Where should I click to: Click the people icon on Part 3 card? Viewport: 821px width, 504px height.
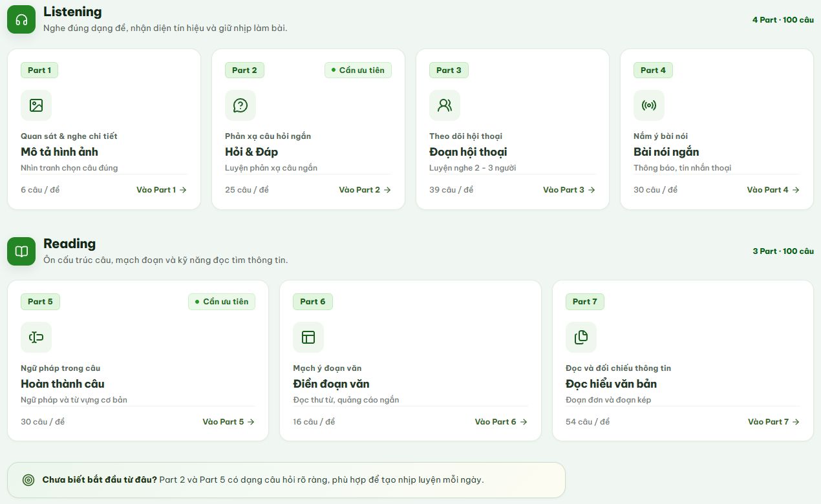coord(445,105)
